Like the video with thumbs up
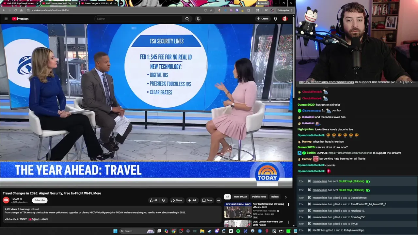Viewport: 418px width, 235px height. (153, 200)
